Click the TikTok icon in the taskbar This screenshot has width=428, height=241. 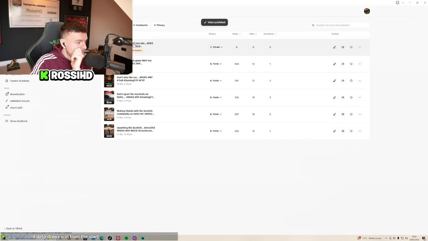110,238
